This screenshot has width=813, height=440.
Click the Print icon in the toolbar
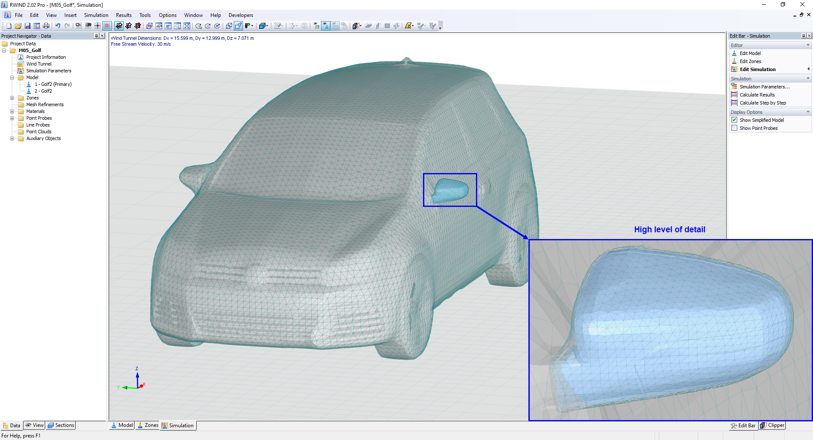tap(46, 26)
